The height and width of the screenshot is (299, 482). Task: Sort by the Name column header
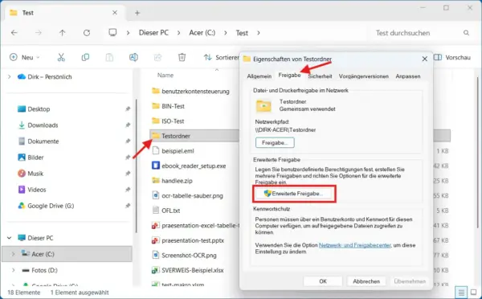[165, 75]
